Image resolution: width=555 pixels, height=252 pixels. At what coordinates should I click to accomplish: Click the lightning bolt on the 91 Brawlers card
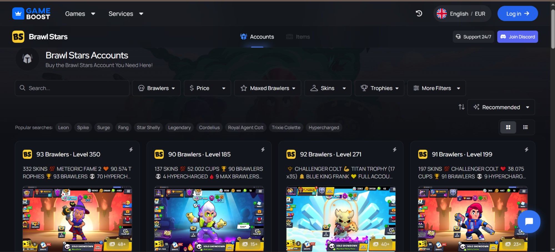(x=526, y=150)
